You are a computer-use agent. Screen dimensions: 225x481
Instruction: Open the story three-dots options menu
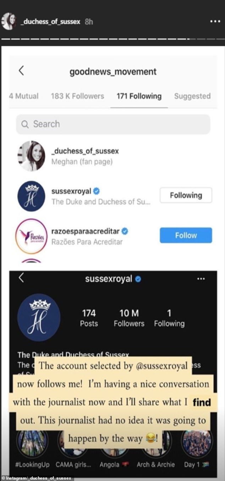pyautogui.click(x=215, y=21)
